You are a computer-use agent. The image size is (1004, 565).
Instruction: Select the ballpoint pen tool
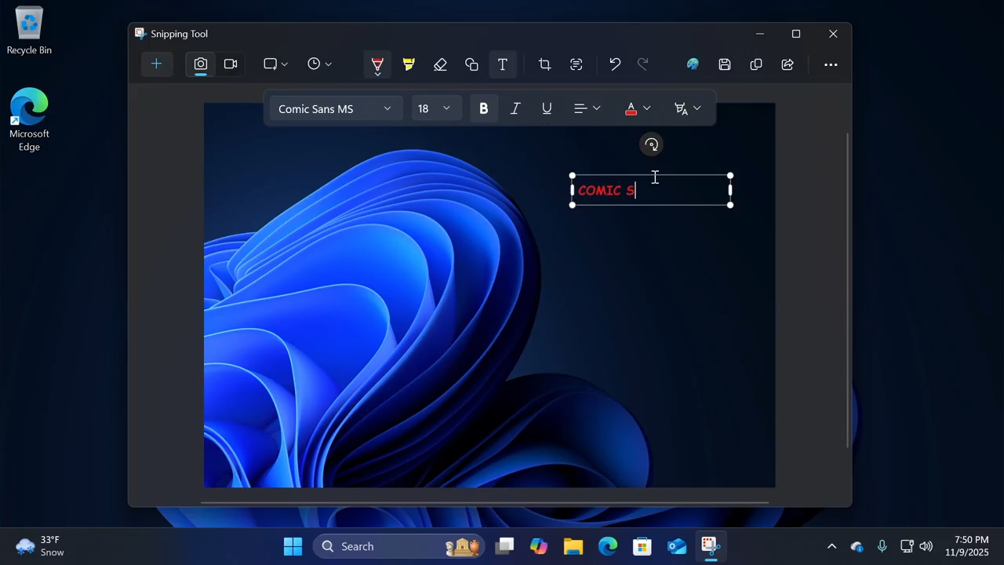pos(377,64)
